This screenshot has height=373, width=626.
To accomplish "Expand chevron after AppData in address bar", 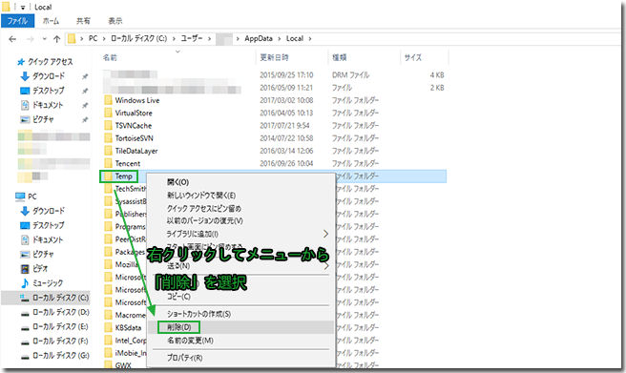I will pos(279,39).
